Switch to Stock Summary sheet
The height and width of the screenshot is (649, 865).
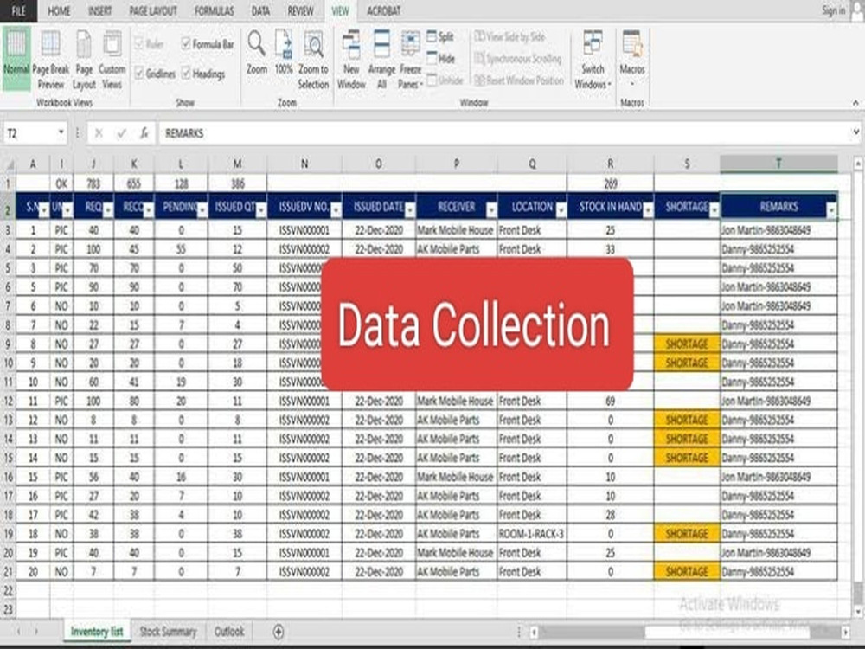[x=169, y=632]
